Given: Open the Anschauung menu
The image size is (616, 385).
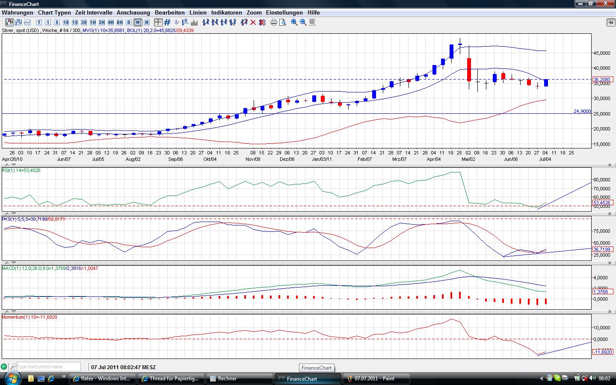Looking at the screenshot, I should click(x=133, y=13).
